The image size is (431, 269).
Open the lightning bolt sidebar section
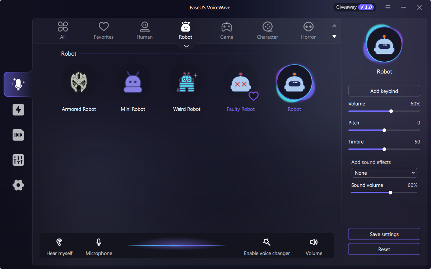pyautogui.click(x=18, y=110)
